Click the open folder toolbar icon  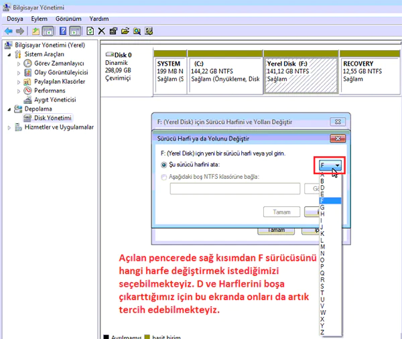pyautogui.click(x=125, y=31)
